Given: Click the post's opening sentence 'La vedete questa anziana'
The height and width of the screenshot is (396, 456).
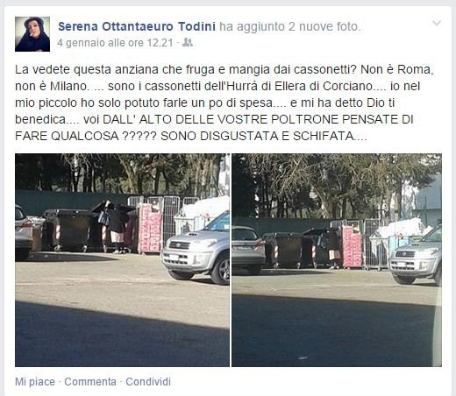Looking at the screenshot, I should [88, 69].
